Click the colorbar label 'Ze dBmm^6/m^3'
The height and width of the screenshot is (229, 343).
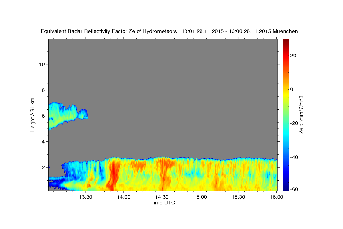pos(301,114)
